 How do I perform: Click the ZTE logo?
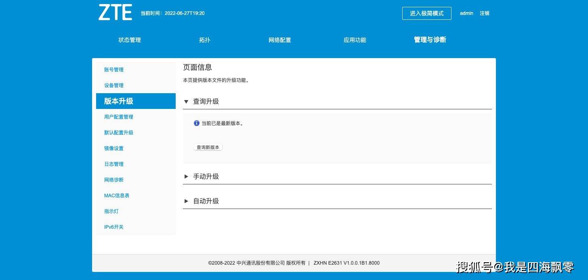pyautogui.click(x=115, y=13)
